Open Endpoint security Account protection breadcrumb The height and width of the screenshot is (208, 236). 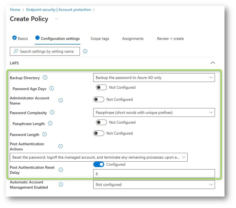point(59,10)
